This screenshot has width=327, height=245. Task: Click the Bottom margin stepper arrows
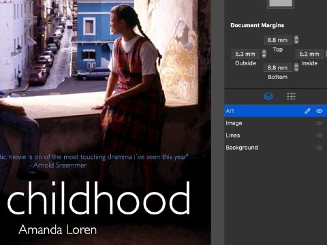click(x=296, y=67)
